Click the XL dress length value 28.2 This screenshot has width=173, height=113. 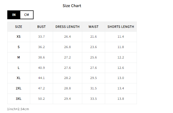pyautogui.click(x=67, y=78)
